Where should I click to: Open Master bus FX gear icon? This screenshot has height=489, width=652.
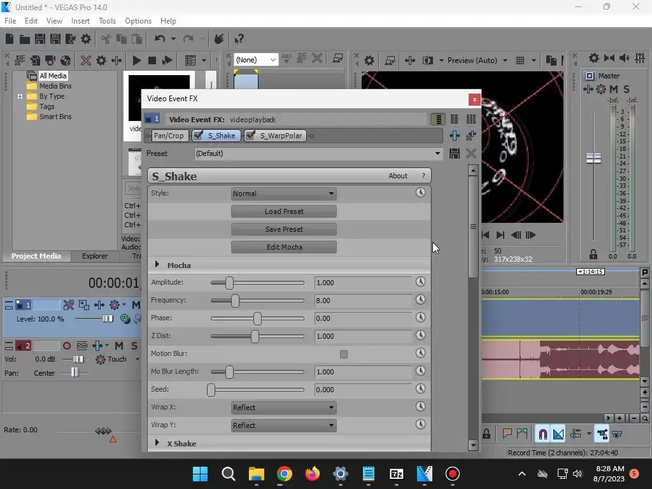[601, 89]
